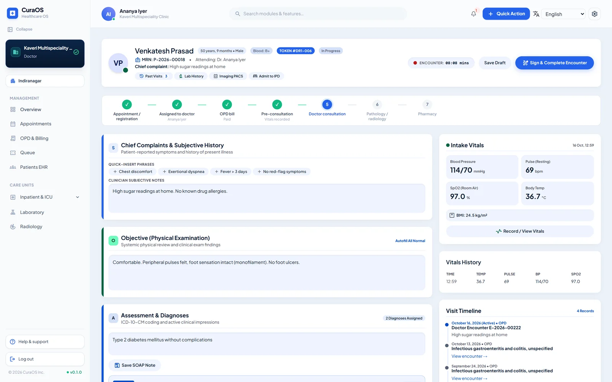612x382 pixels.
Task: Insert No red-flag symptoms phrase
Action: click(282, 172)
